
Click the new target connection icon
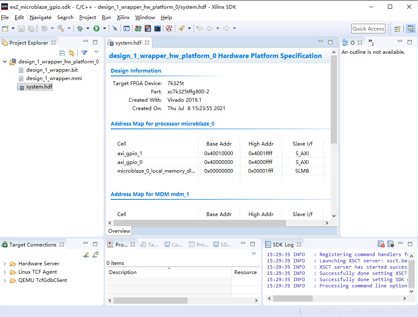pyautogui.click(x=86, y=255)
